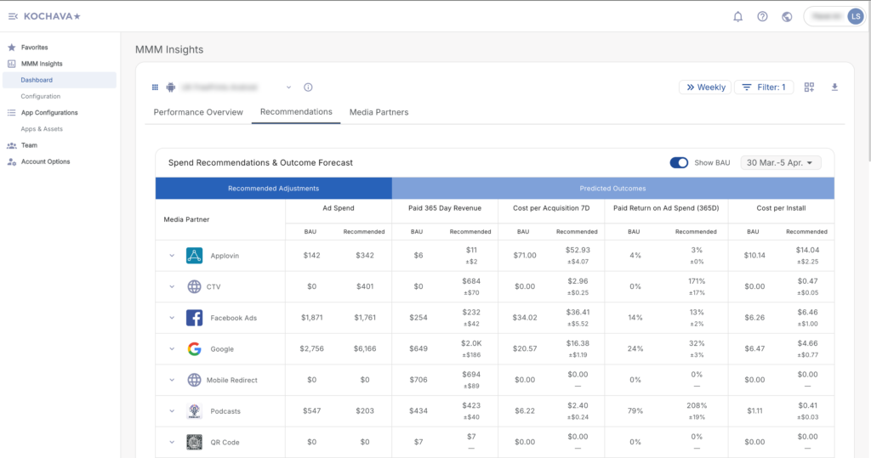Click the app grid icon beside Android logo
Image resolution: width=871 pixels, height=458 pixels.
155,88
